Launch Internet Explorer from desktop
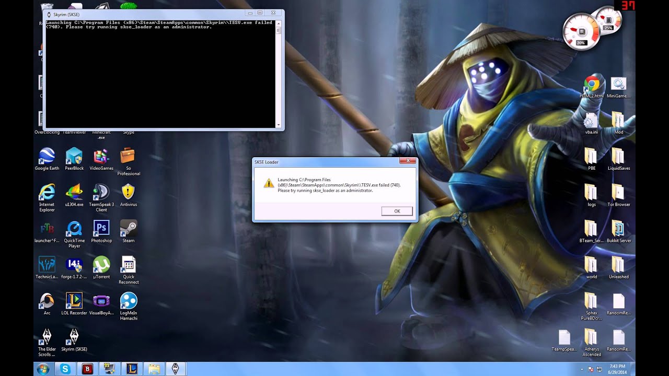Image resolution: width=669 pixels, height=376 pixels. click(47, 198)
